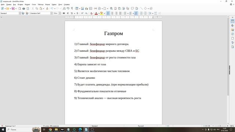The image size is (235, 132).
Task: Click the Газпром heading text
Action: point(113,33)
